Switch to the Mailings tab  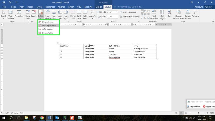coord(62,7)
